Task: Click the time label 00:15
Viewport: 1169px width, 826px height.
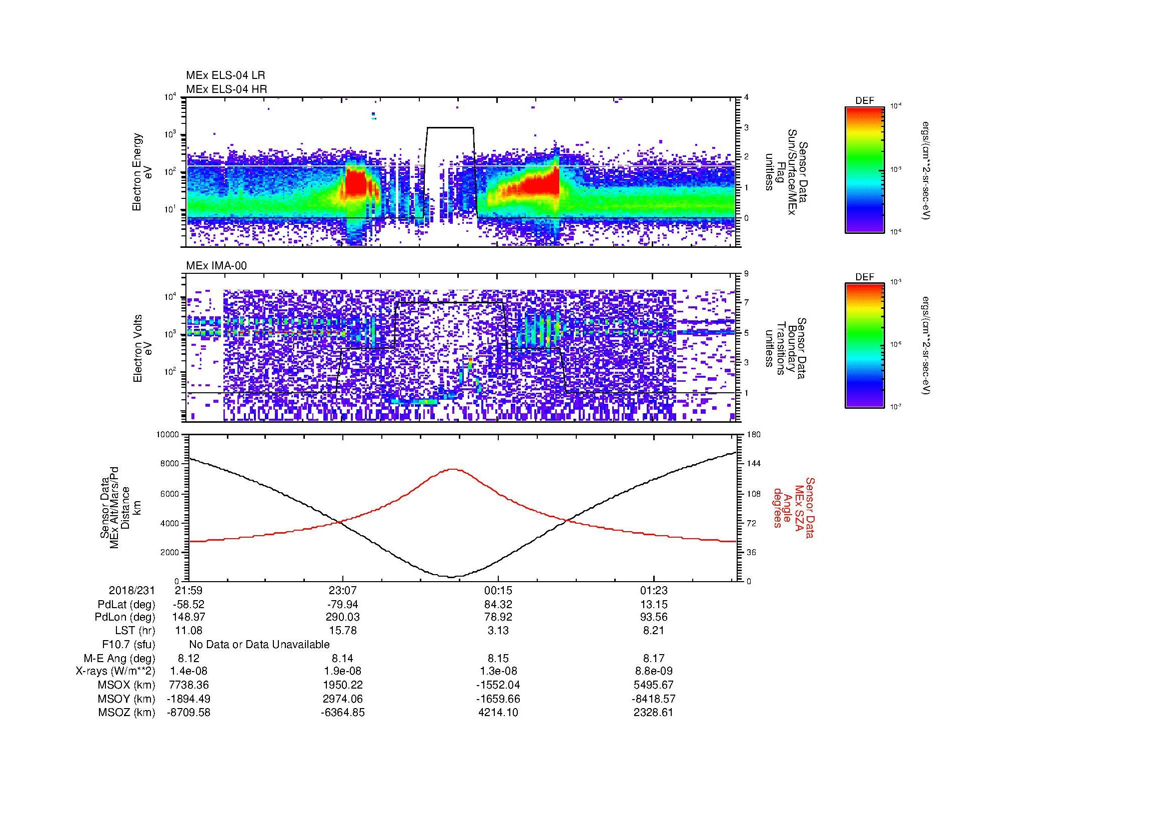Action: 498,590
